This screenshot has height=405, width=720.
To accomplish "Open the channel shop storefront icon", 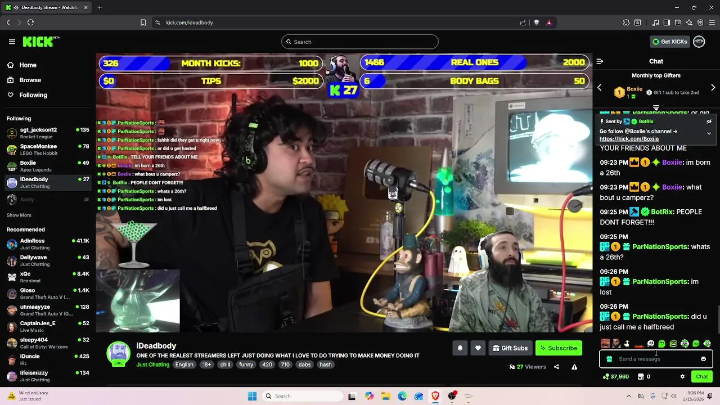I will point(641,377).
